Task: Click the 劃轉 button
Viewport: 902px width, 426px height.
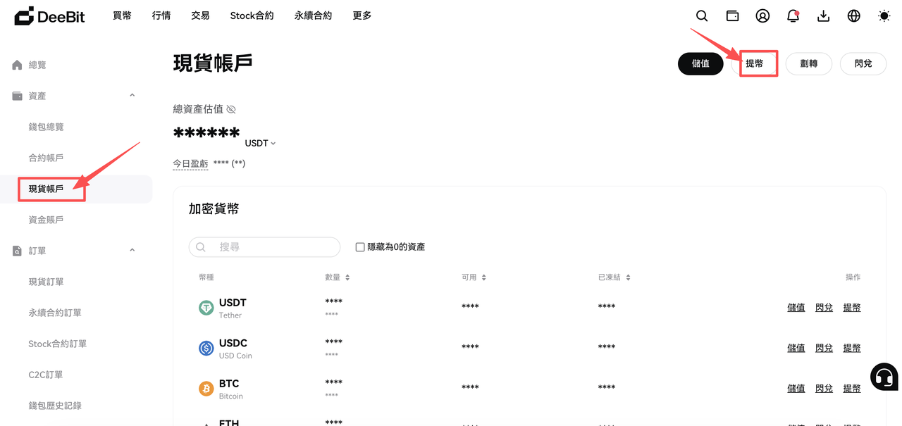Action: (x=809, y=63)
